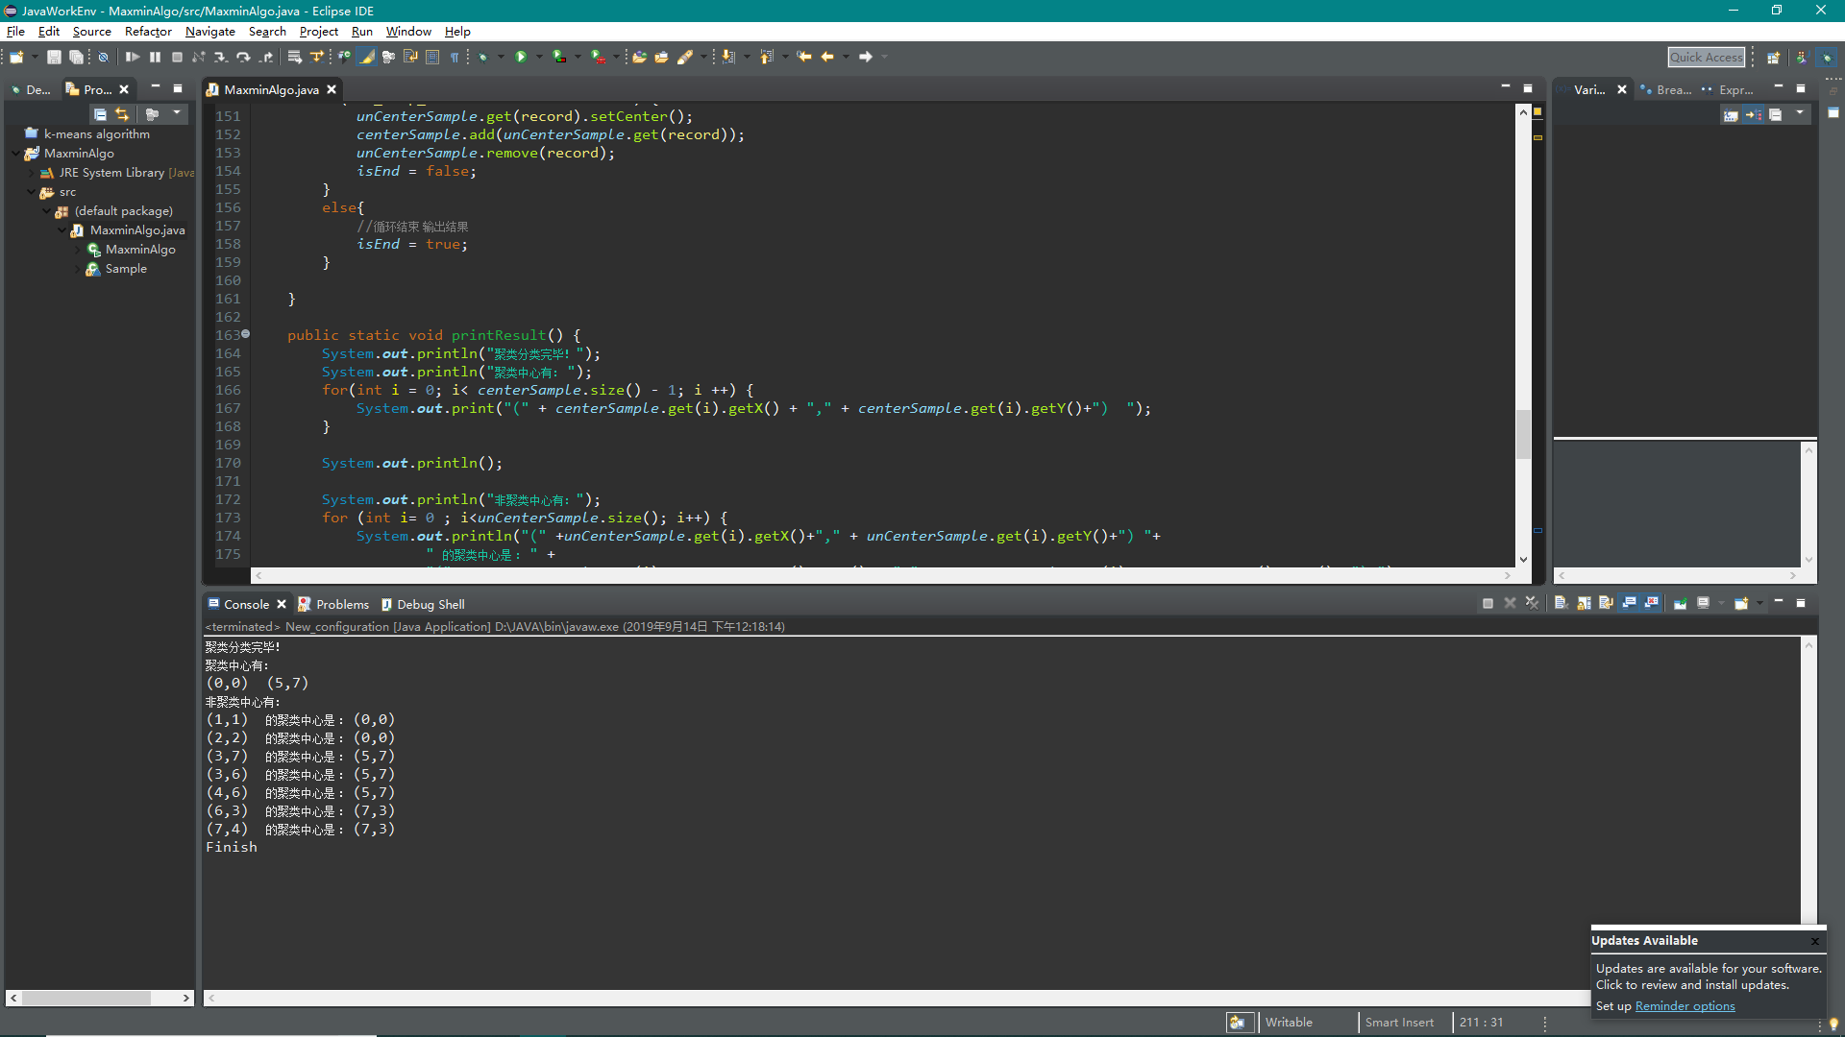Click the Reminder options link
Screen dimensions: 1845x1037
1685,1006
